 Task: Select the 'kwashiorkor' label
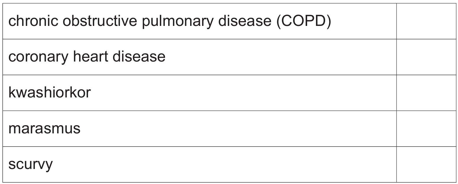tap(49, 92)
